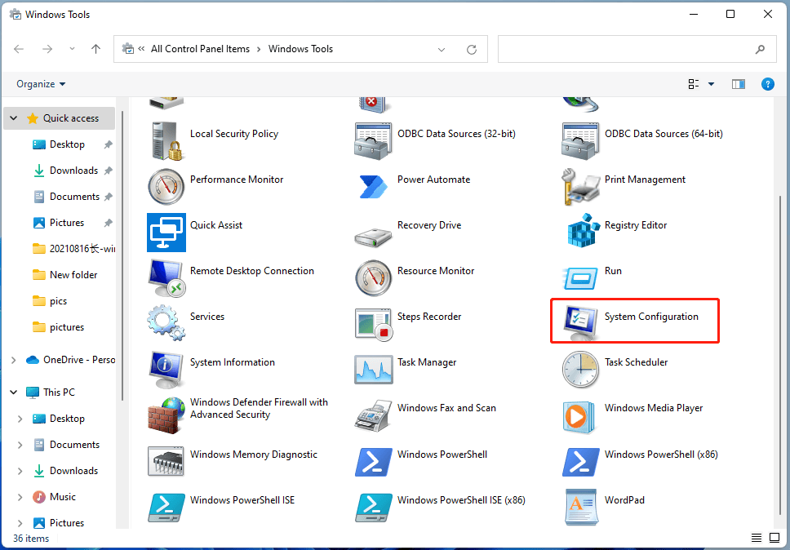Go forward with the forward arrow
This screenshot has height=550, width=790.
click(47, 49)
